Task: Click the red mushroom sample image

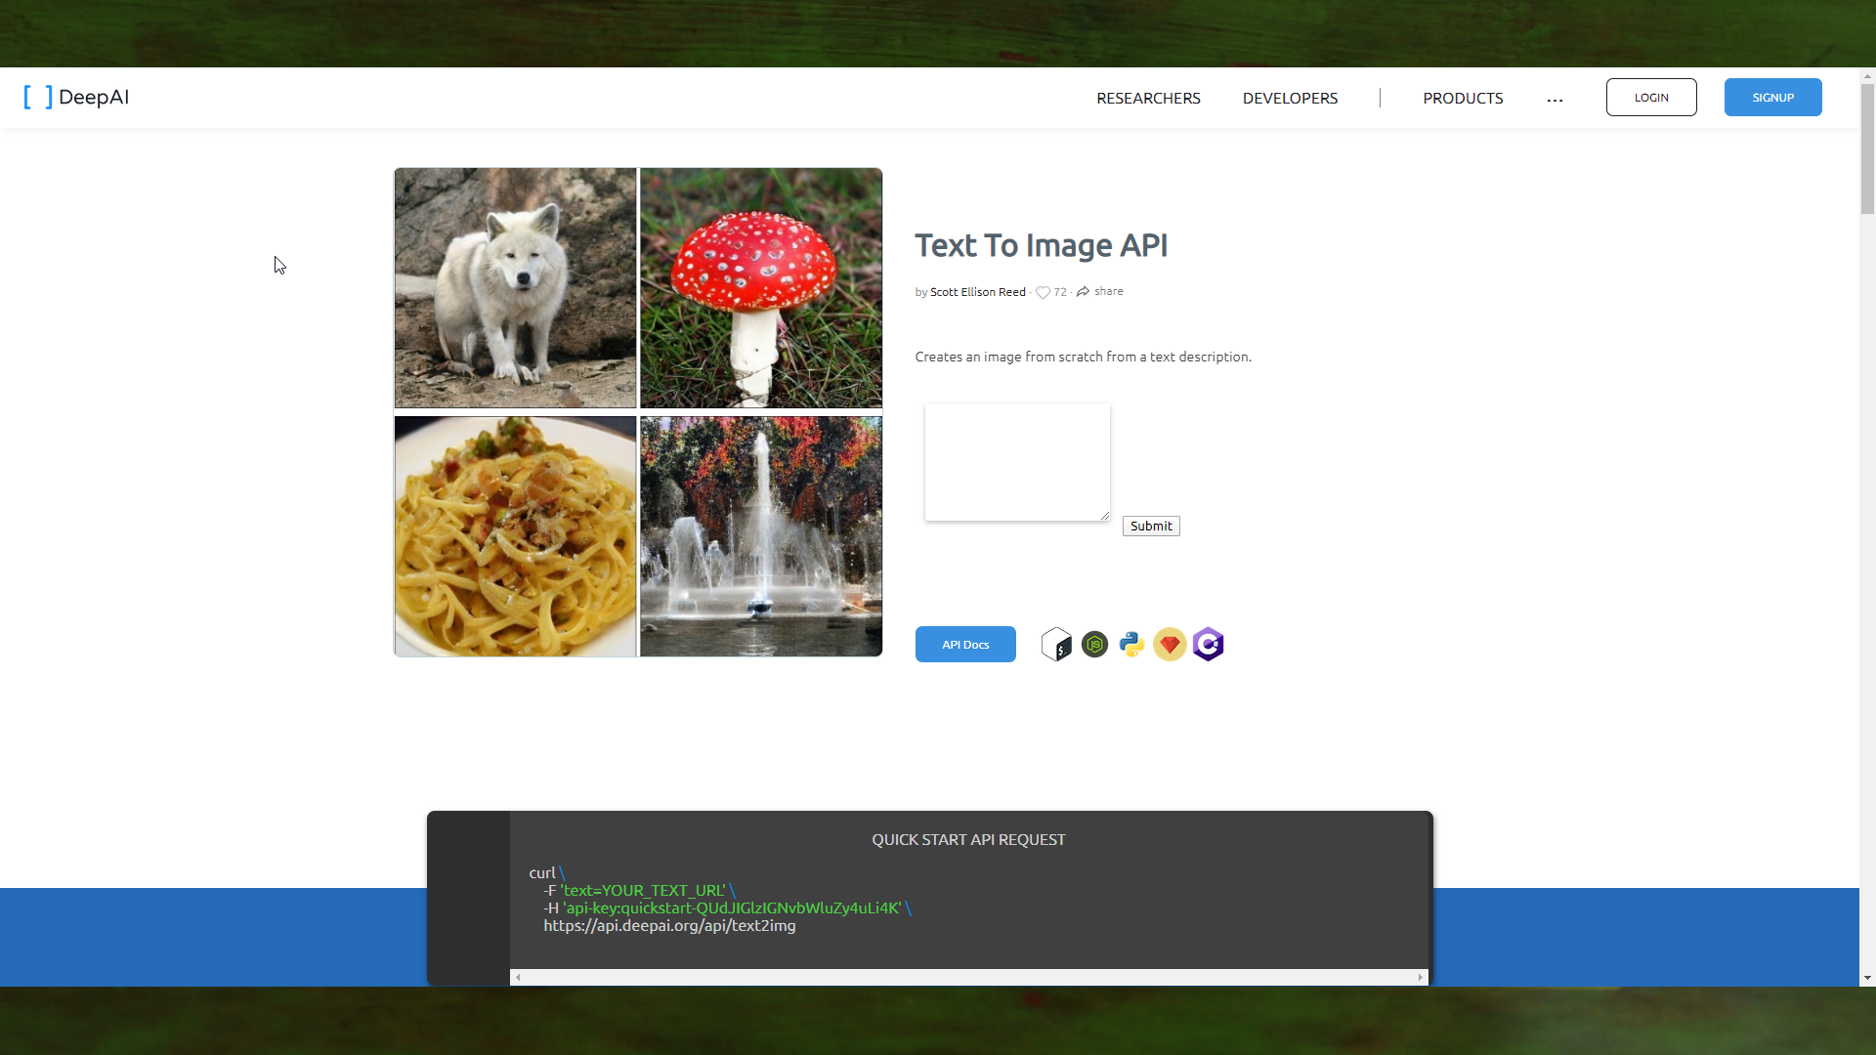Action: [761, 288]
